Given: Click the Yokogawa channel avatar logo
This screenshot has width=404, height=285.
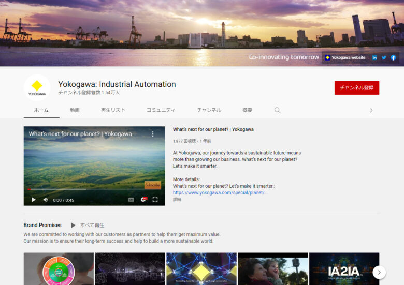Looking at the screenshot, I should tap(37, 87).
